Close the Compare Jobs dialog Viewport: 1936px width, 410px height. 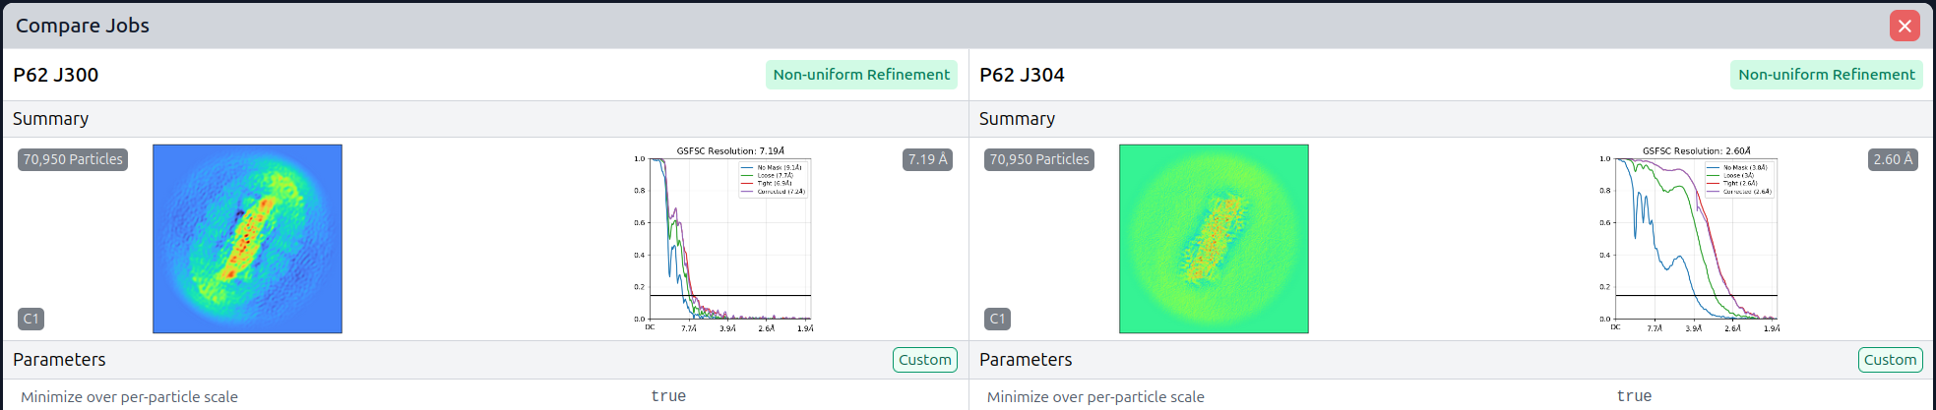pos(1905,26)
